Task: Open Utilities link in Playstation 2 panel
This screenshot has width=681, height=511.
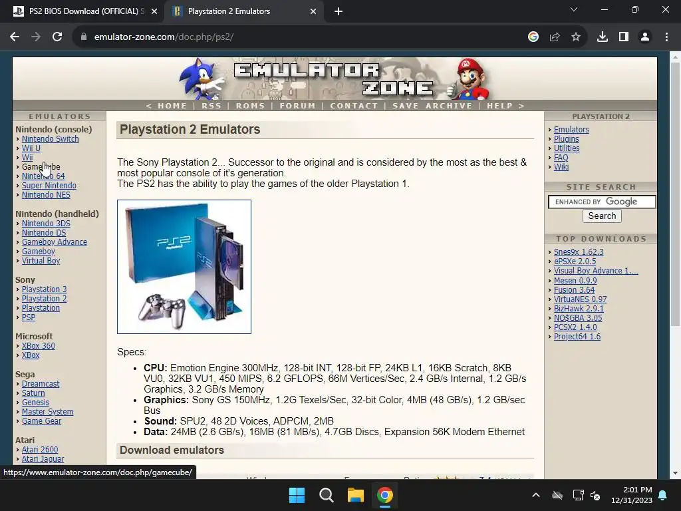Action: [x=567, y=148]
